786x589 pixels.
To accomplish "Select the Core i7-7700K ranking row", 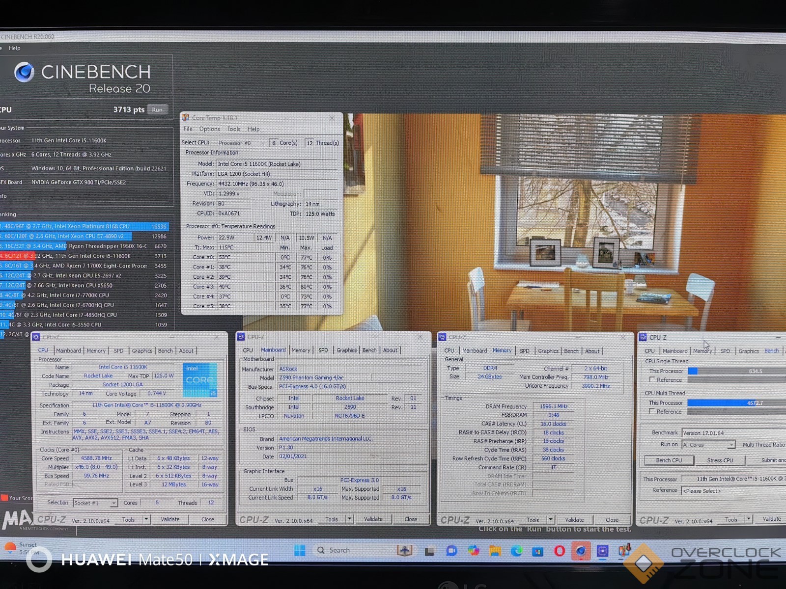I will [x=84, y=295].
